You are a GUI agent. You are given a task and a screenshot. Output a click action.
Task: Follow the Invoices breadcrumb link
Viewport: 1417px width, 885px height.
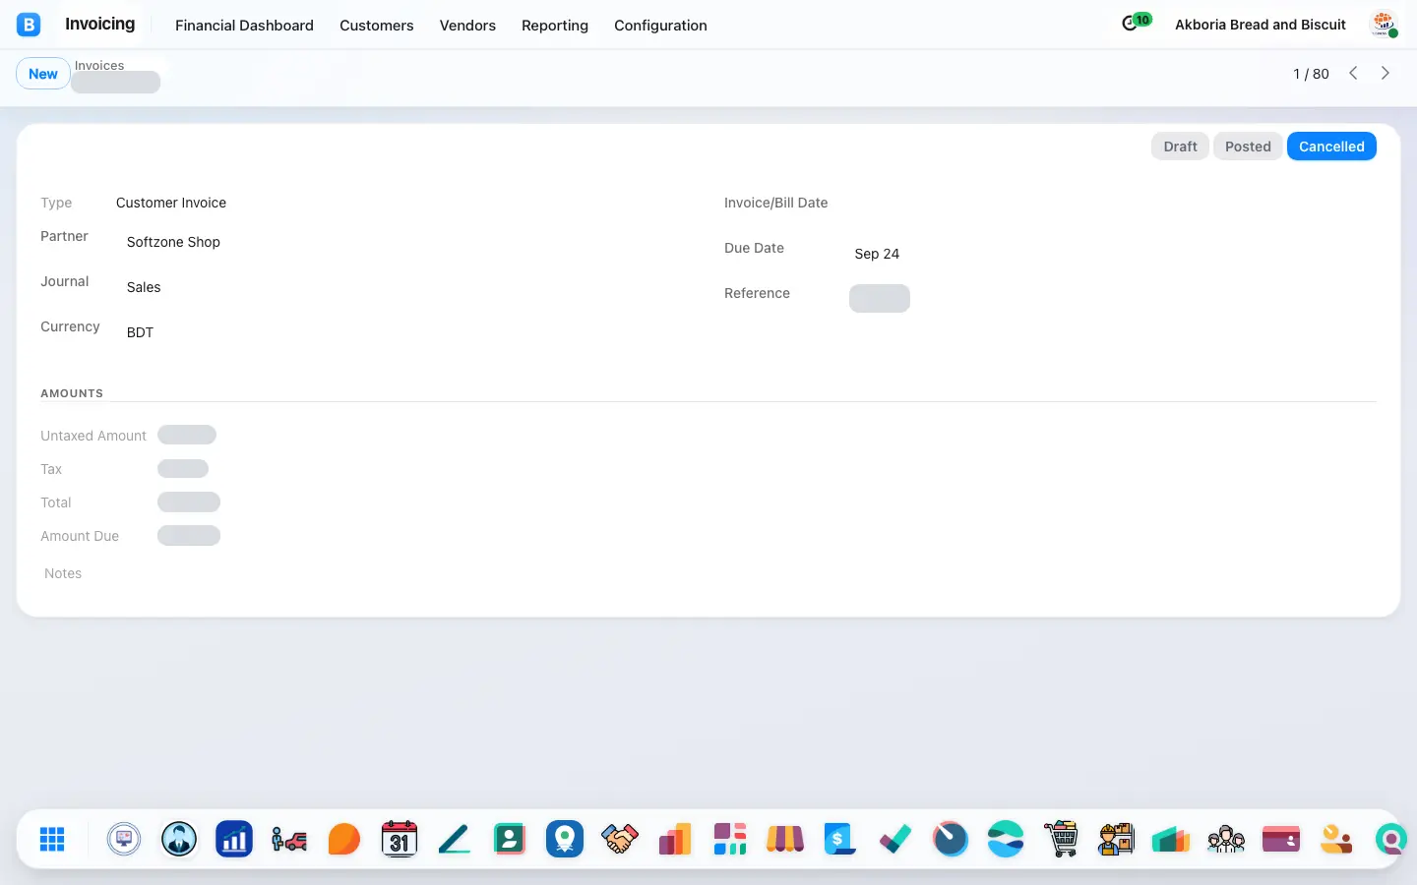99,65
